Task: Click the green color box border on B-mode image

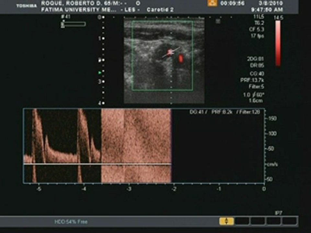Action: 162,55
